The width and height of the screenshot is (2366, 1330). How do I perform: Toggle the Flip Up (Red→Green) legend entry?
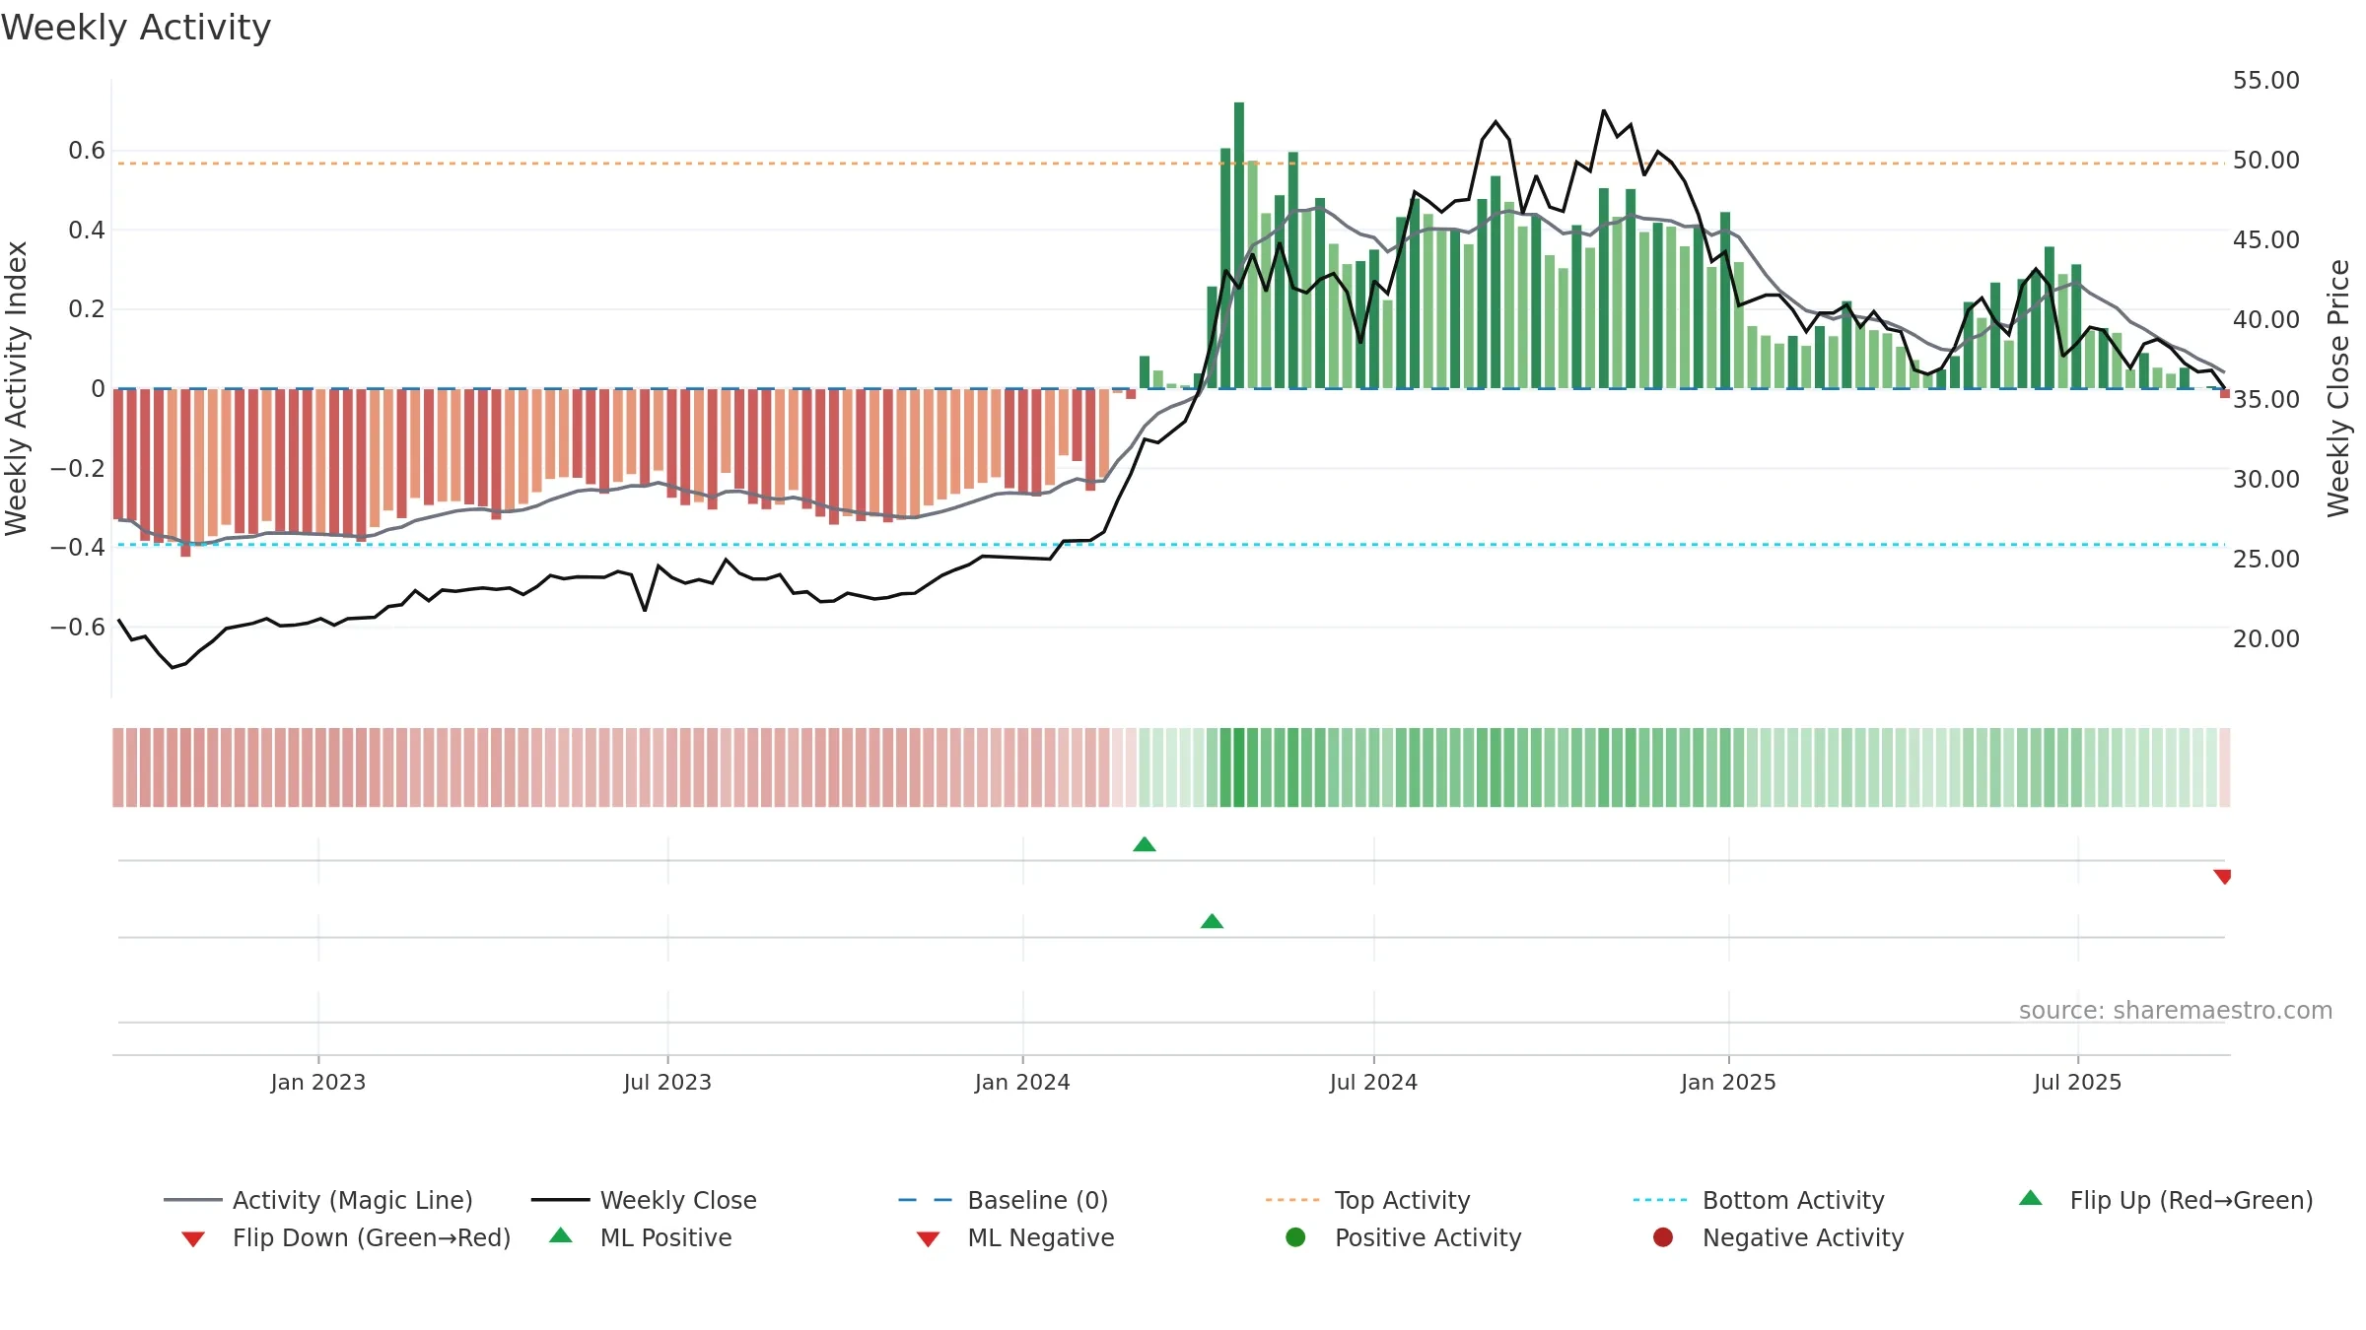click(2165, 1200)
